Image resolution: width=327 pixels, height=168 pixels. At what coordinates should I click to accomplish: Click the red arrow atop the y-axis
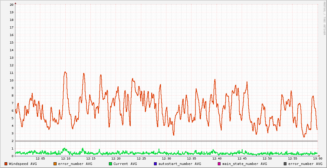click(15, 3)
